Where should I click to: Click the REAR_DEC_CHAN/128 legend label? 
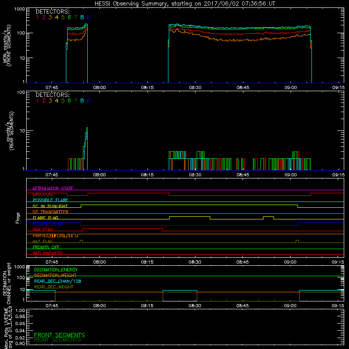[58, 281]
